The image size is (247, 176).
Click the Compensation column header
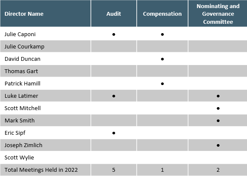coord(163,14)
